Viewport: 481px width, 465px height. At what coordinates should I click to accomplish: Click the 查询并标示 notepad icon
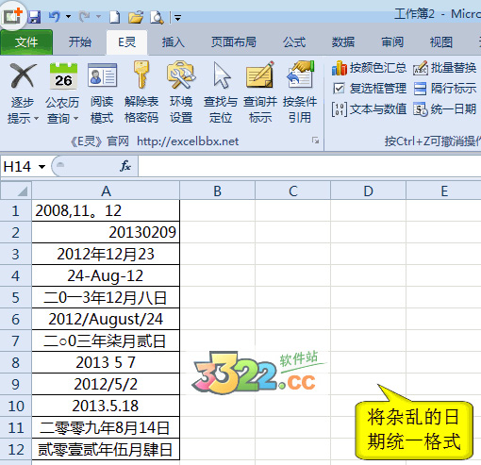tap(259, 75)
